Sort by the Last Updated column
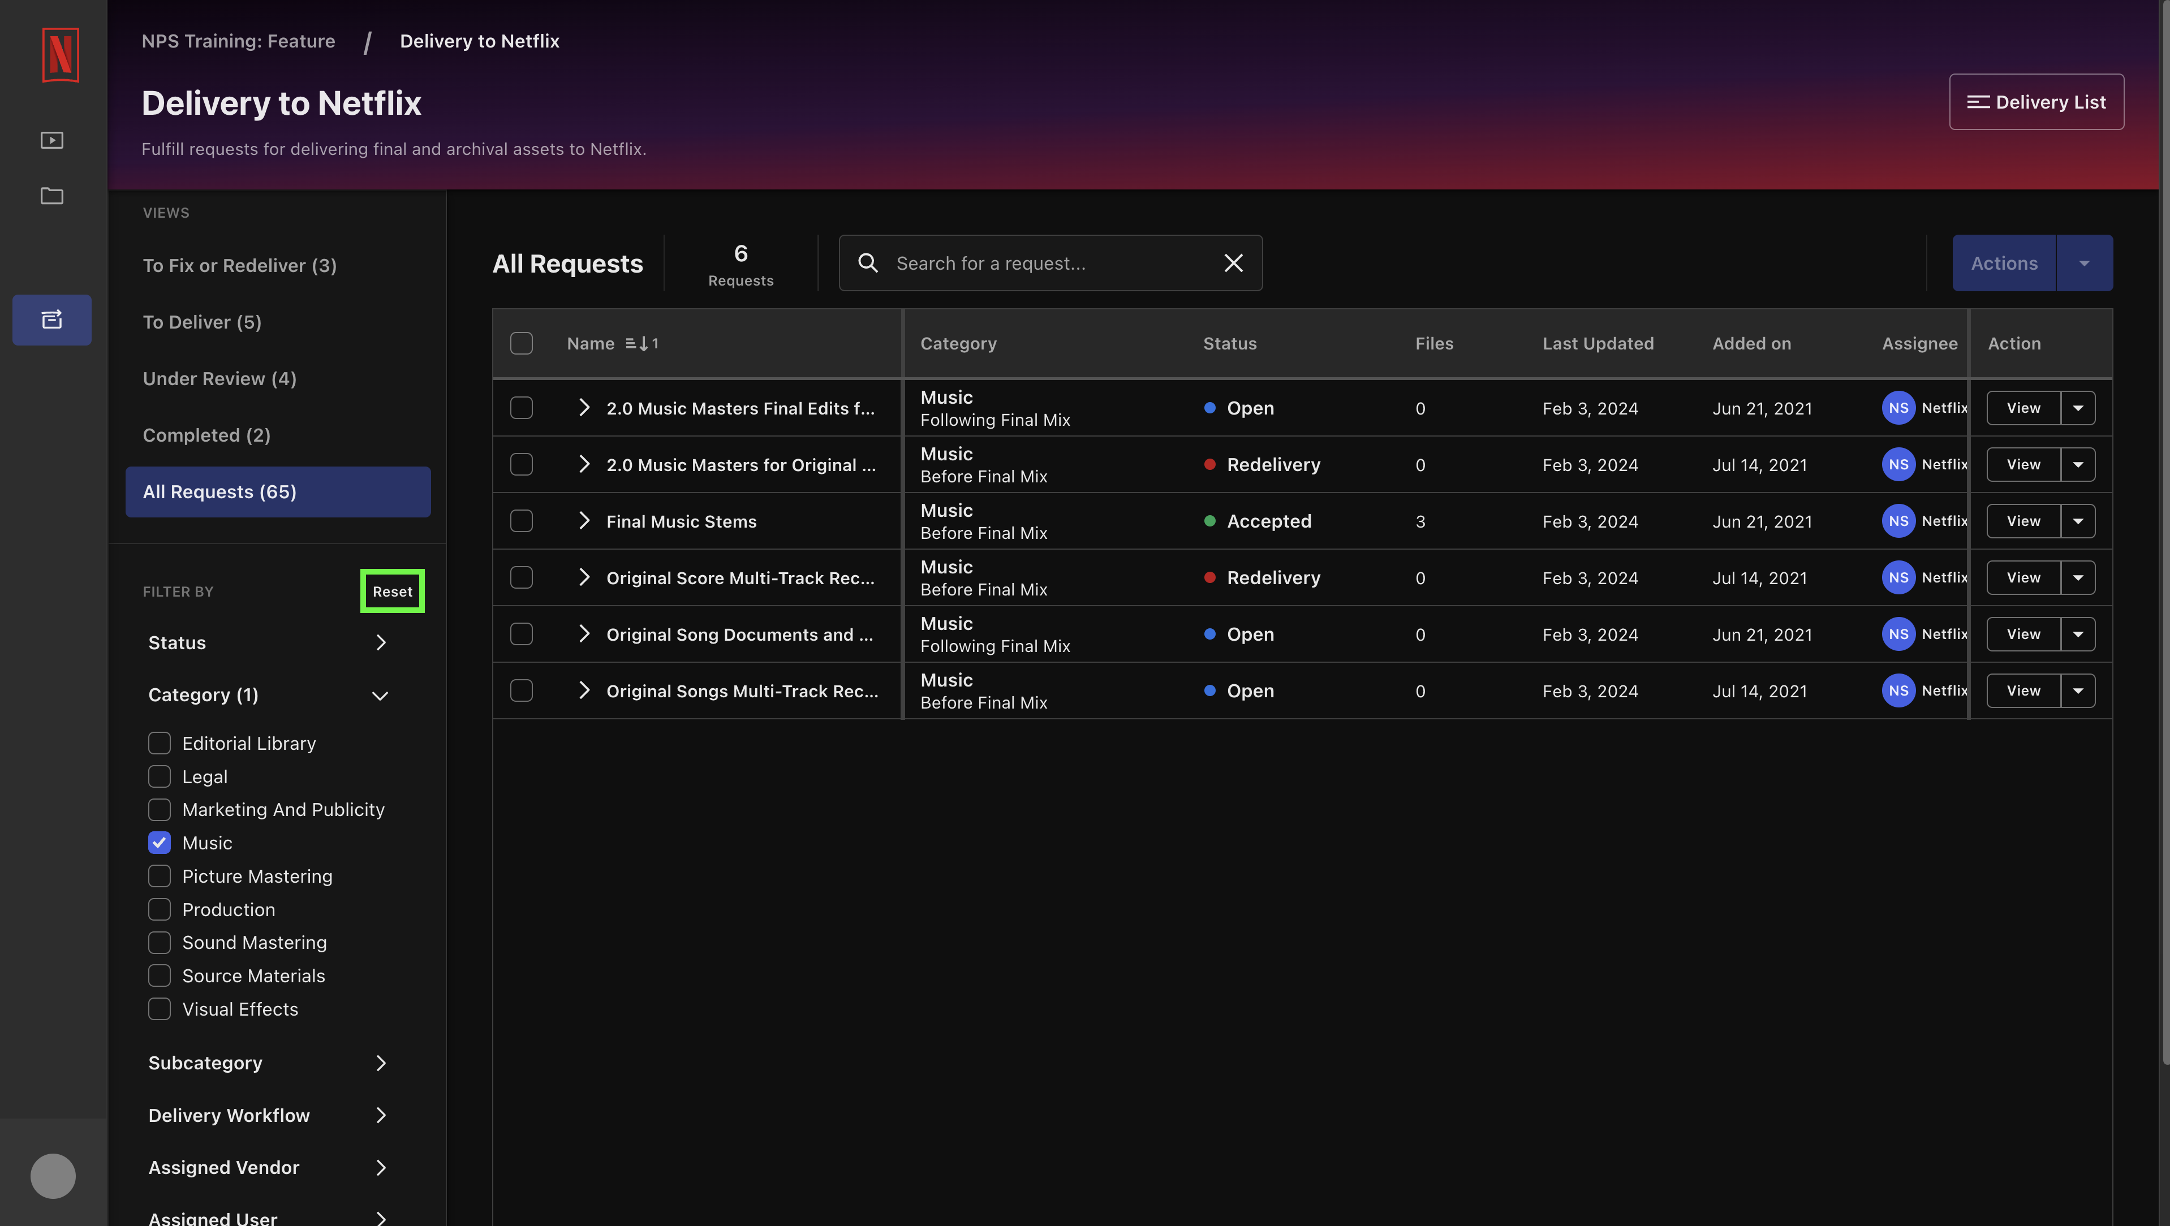 (x=1598, y=344)
